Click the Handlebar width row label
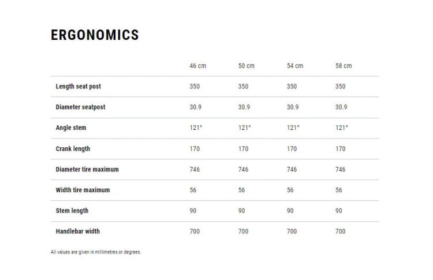This screenshot has width=433, height=280. pos(77,232)
